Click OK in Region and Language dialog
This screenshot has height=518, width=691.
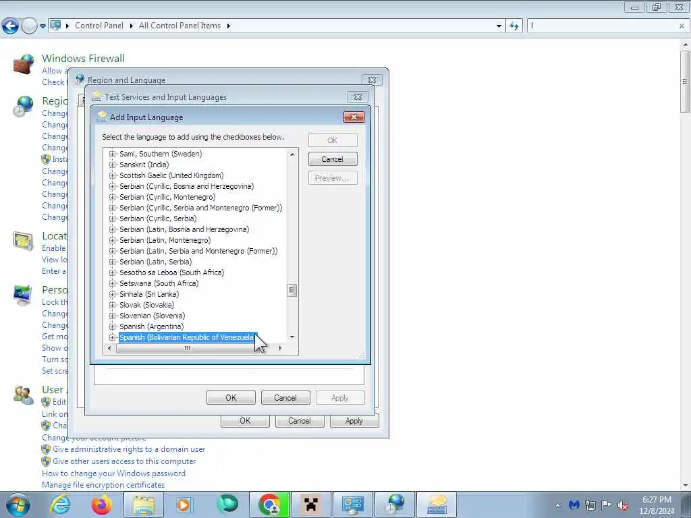245,421
